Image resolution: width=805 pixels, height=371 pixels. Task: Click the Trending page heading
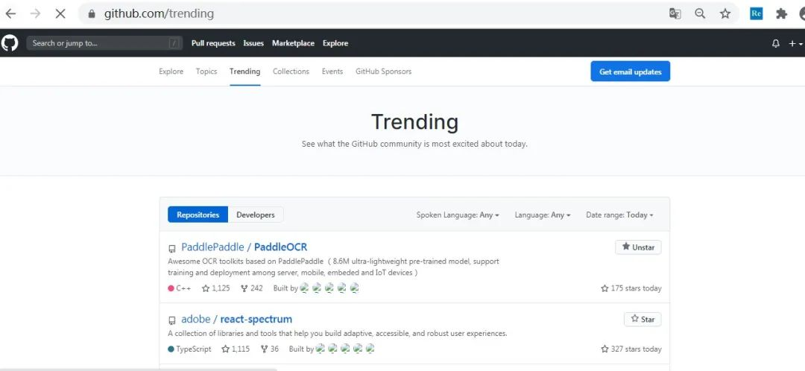(415, 122)
